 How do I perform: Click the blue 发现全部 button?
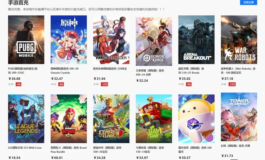pos(248,2)
